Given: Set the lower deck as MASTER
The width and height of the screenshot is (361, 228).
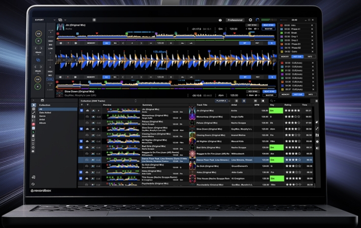Looking at the screenshot, I should tap(270, 95).
